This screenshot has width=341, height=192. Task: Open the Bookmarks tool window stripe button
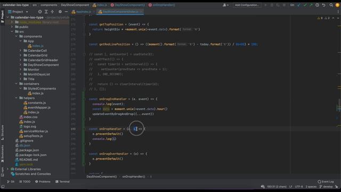pyautogui.click(x=2, y=154)
